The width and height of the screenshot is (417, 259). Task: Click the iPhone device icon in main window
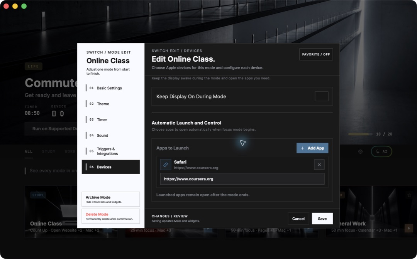54,114
